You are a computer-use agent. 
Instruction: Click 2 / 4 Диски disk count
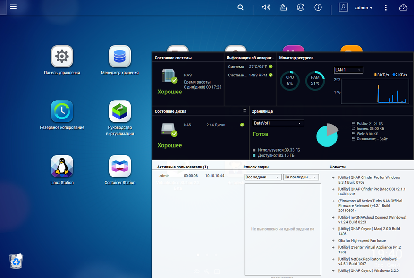pos(216,125)
